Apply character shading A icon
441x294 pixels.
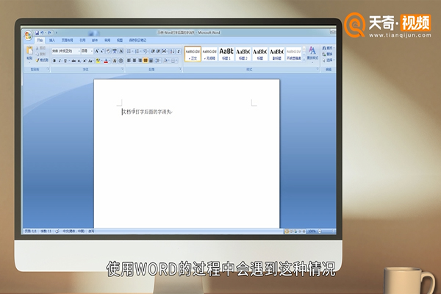(115, 61)
